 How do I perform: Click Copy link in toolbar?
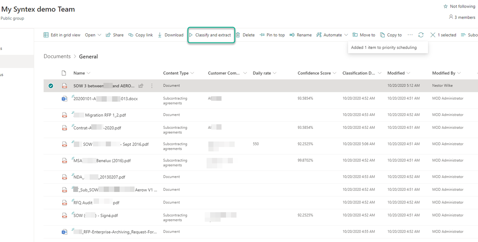[x=141, y=35]
